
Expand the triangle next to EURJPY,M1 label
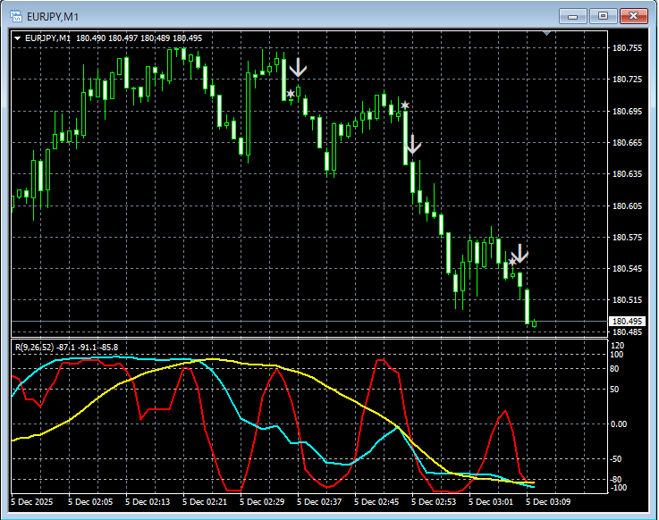pos(17,38)
